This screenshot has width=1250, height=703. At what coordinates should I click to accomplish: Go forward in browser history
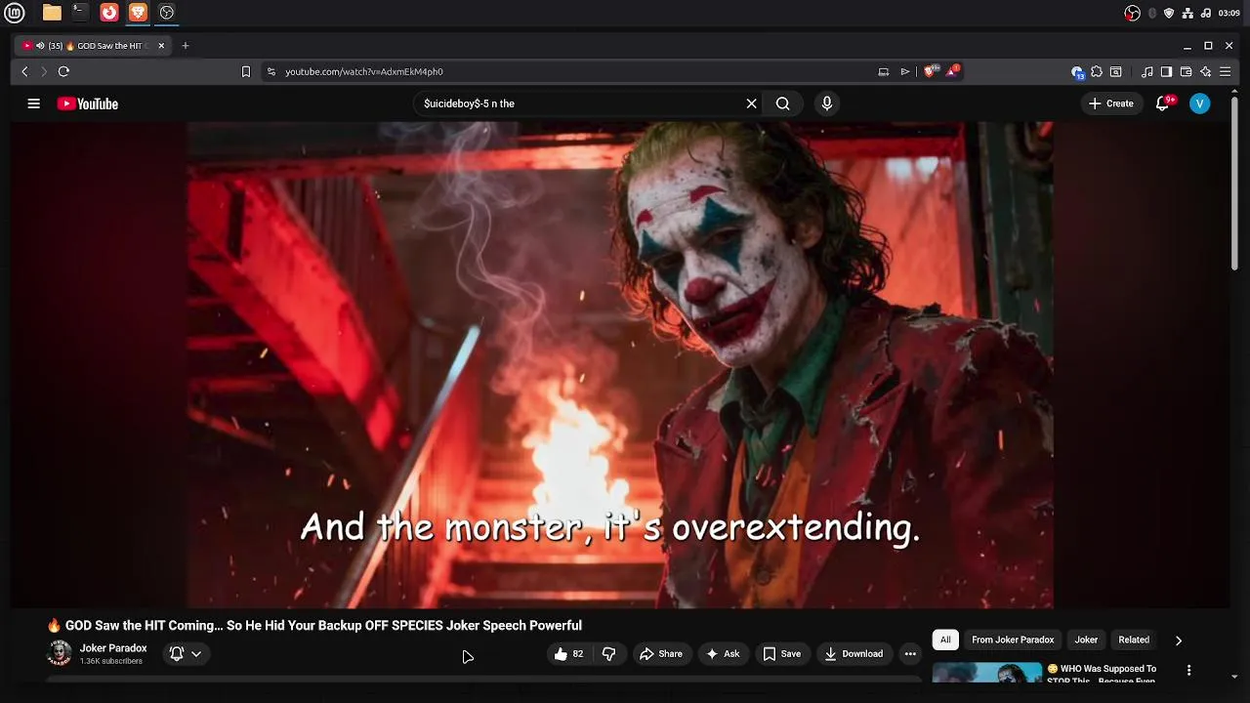[x=43, y=71]
